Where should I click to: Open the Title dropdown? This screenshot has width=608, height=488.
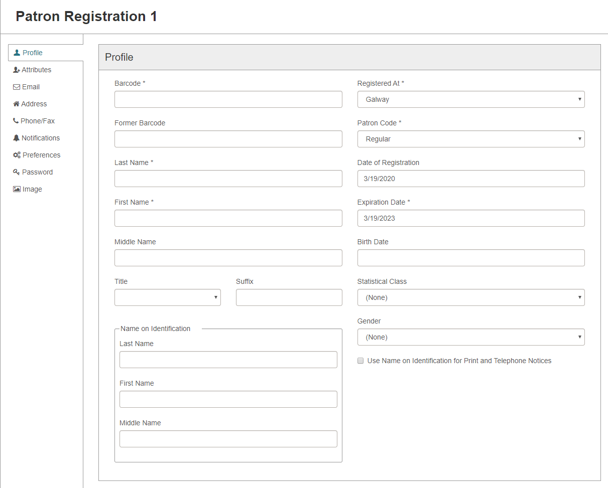click(x=168, y=297)
